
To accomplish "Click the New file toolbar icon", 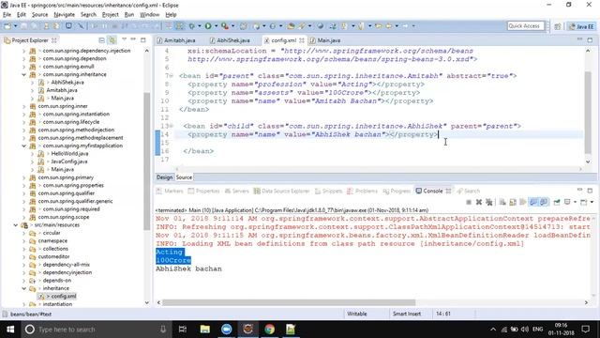I will point(7,26).
